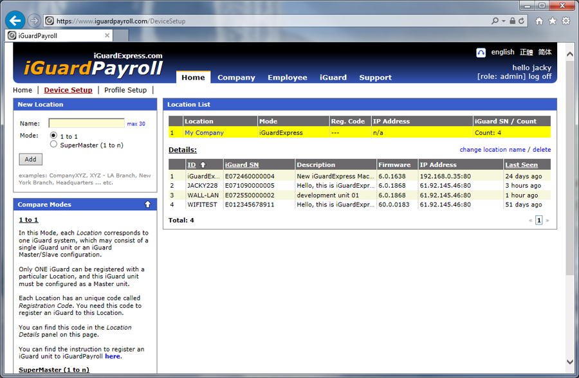Screen dimensions: 579x378
Task: Select the 1 to 1 mode radio
Action: pyautogui.click(x=53, y=136)
